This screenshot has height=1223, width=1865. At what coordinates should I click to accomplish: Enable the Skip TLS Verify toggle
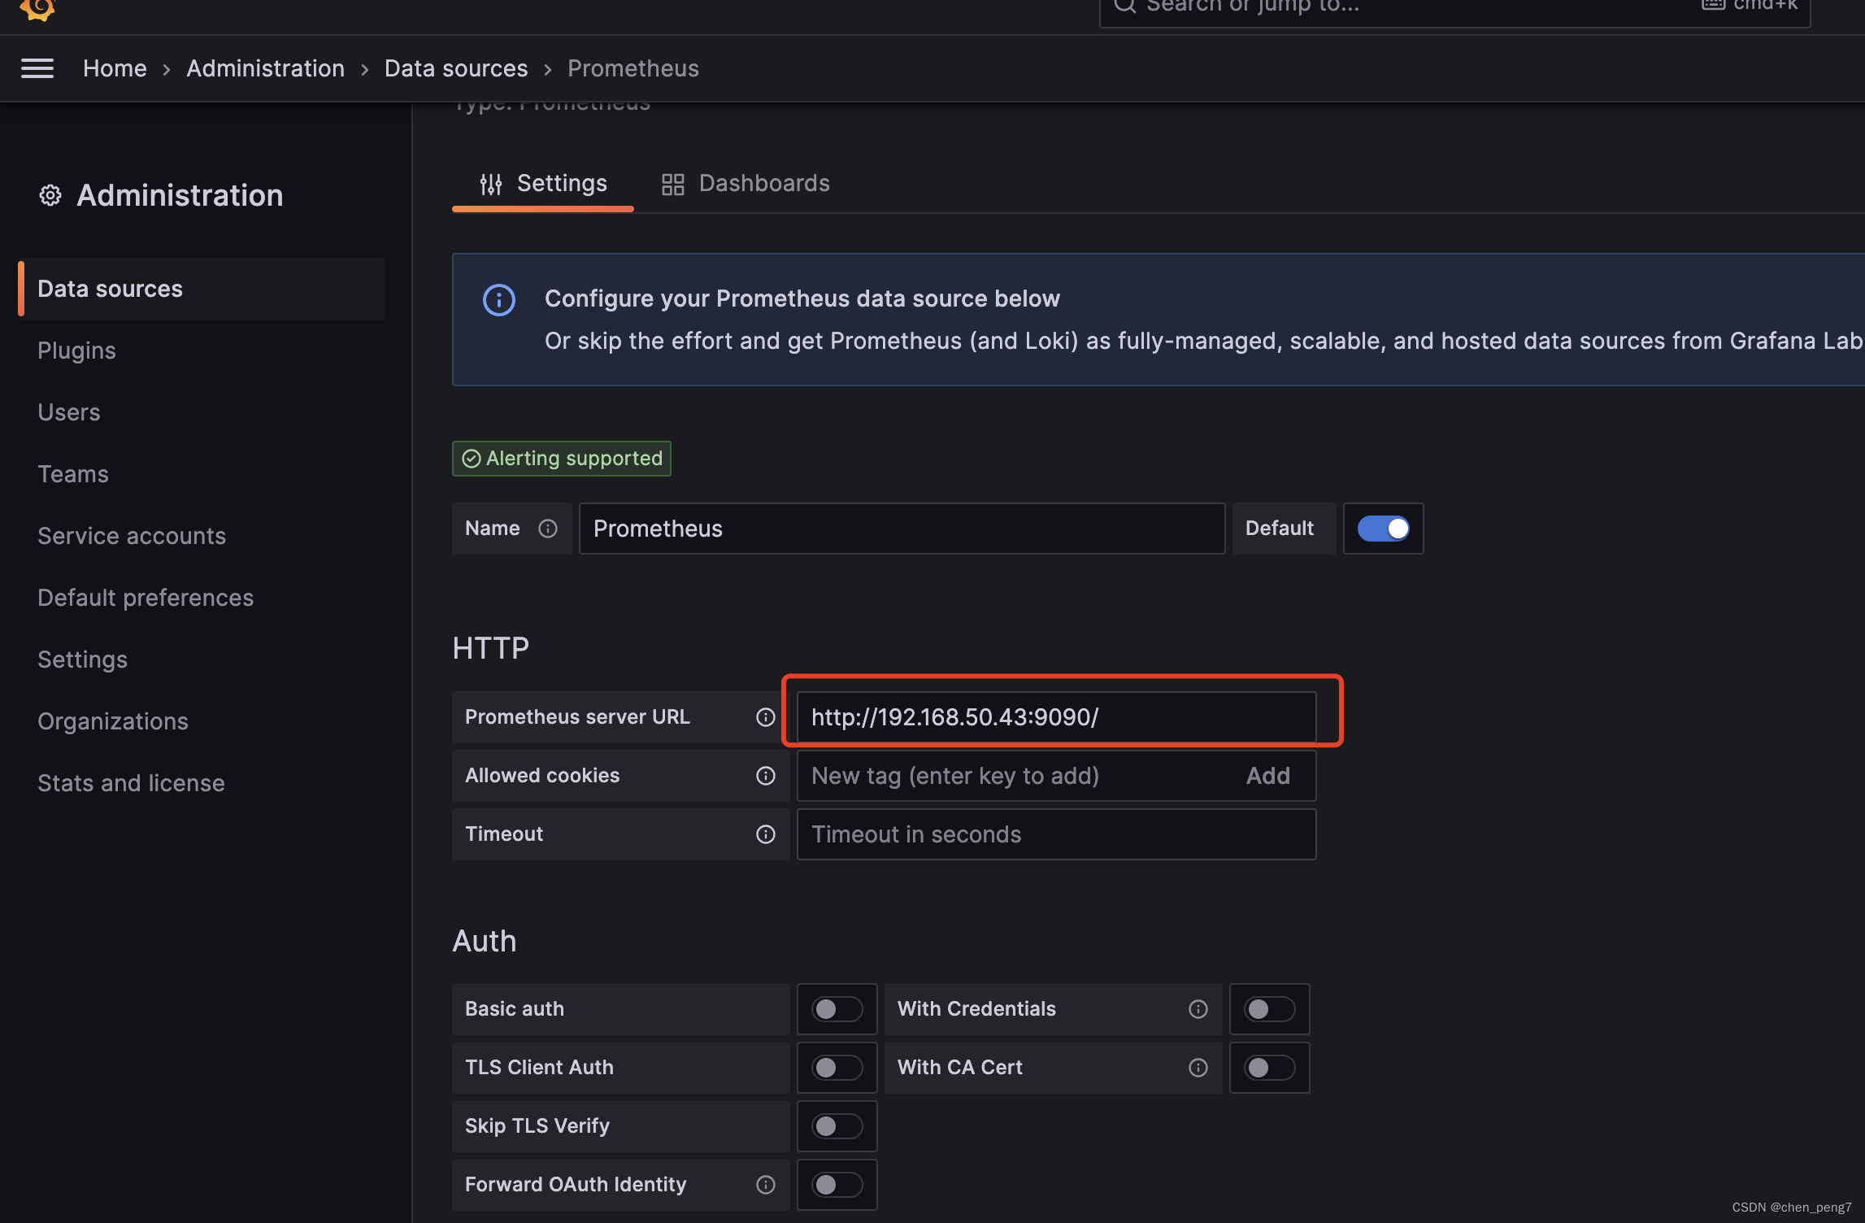pyautogui.click(x=837, y=1126)
